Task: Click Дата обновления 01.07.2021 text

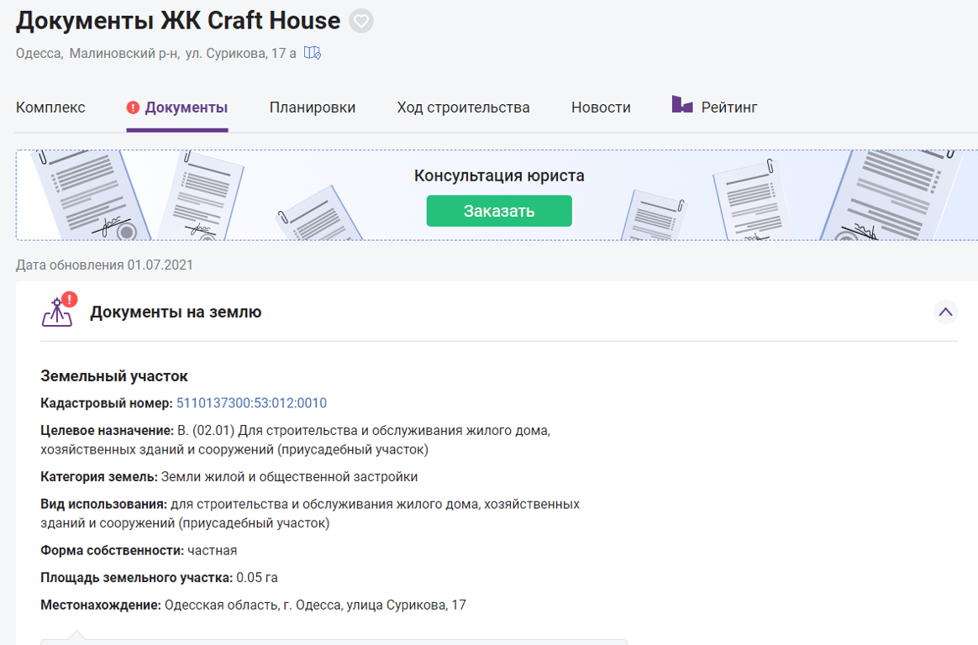Action: pos(104,265)
